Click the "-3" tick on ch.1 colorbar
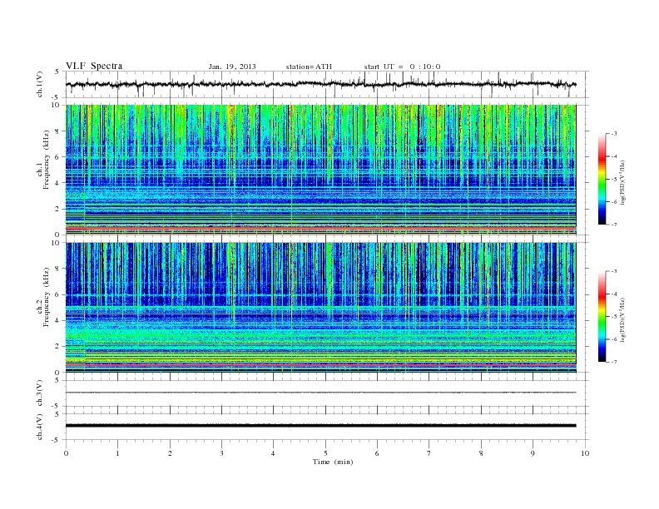 click(613, 134)
